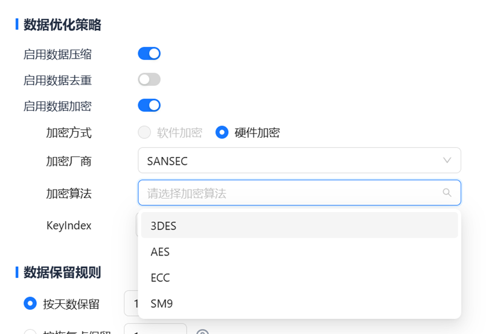Open the SANSEC vendor combo box
486x334 pixels.
(290, 161)
